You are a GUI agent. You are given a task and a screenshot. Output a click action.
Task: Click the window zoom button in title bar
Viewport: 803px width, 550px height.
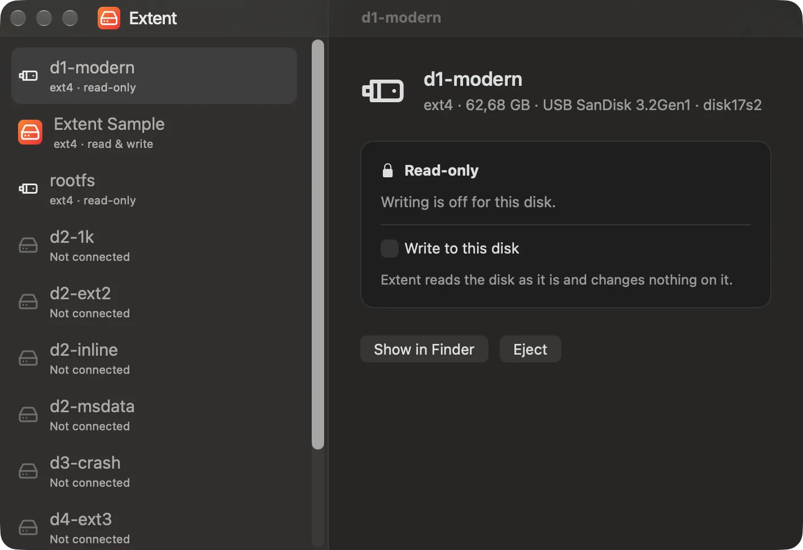click(70, 18)
